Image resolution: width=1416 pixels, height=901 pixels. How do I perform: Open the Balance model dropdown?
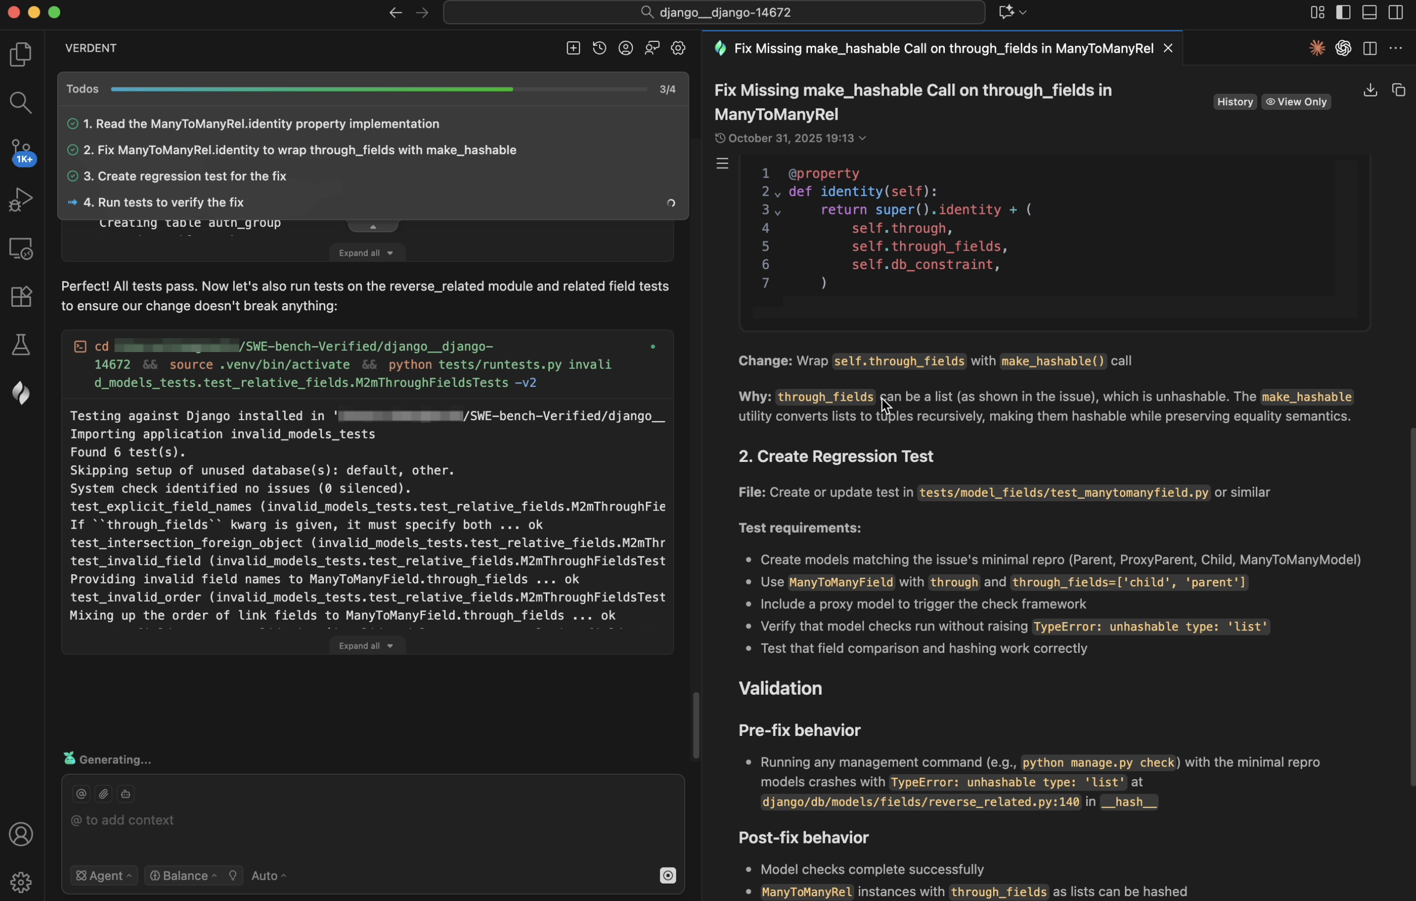point(183,876)
